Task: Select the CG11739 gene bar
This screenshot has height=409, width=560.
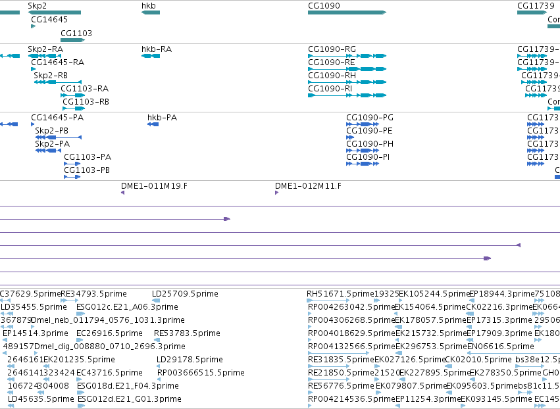Action: (532, 12)
